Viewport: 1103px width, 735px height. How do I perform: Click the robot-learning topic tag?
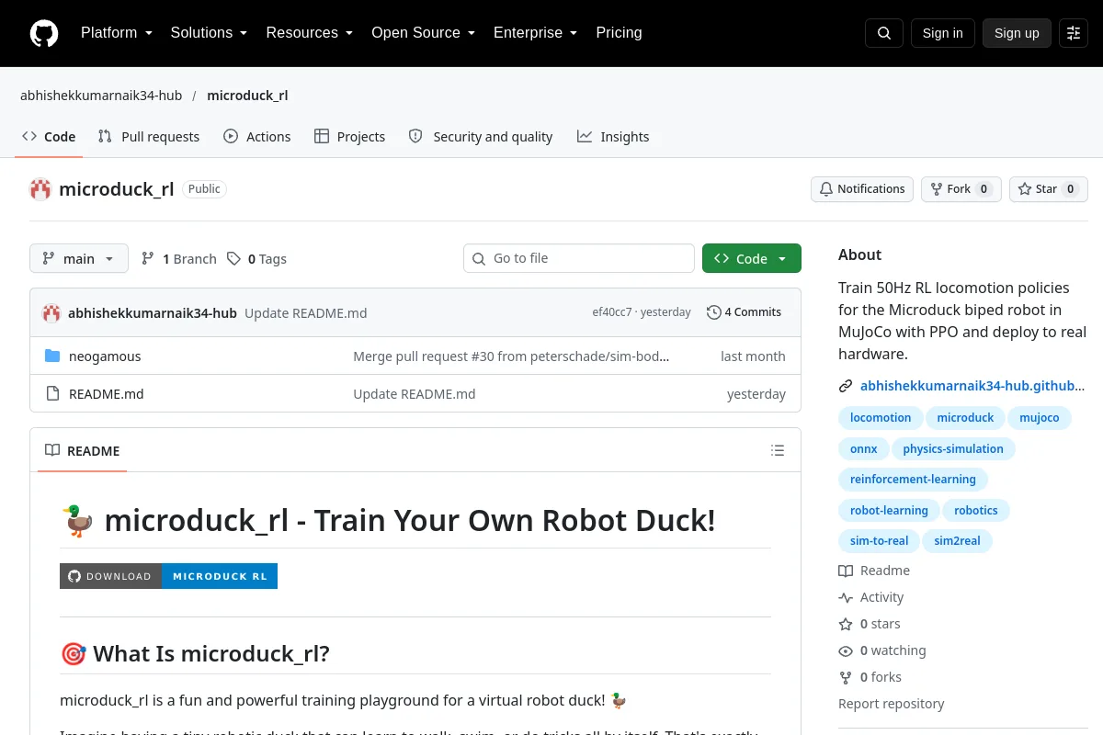click(x=889, y=511)
